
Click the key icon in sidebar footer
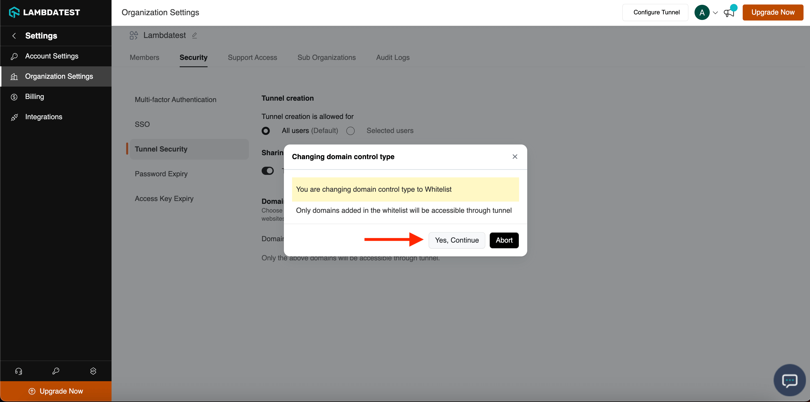click(56, 371)
